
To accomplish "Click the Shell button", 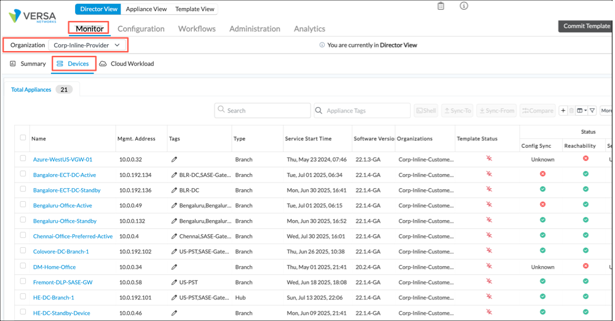I will 426,111.
